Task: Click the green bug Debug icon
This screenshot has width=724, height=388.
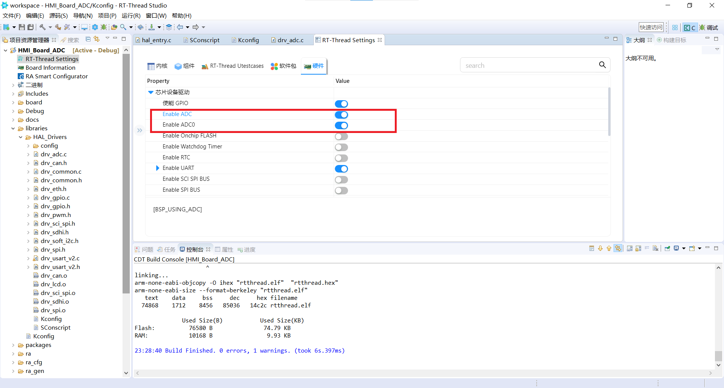Action: point(104,27)
